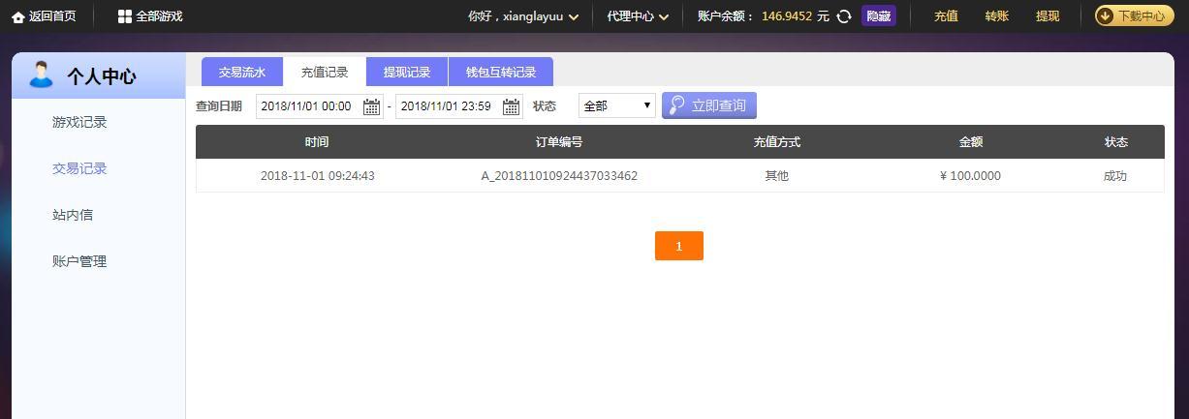This screenshot has width=1189, height=419.
Task: Click the 充值 link in top bar
Action: 946,16
